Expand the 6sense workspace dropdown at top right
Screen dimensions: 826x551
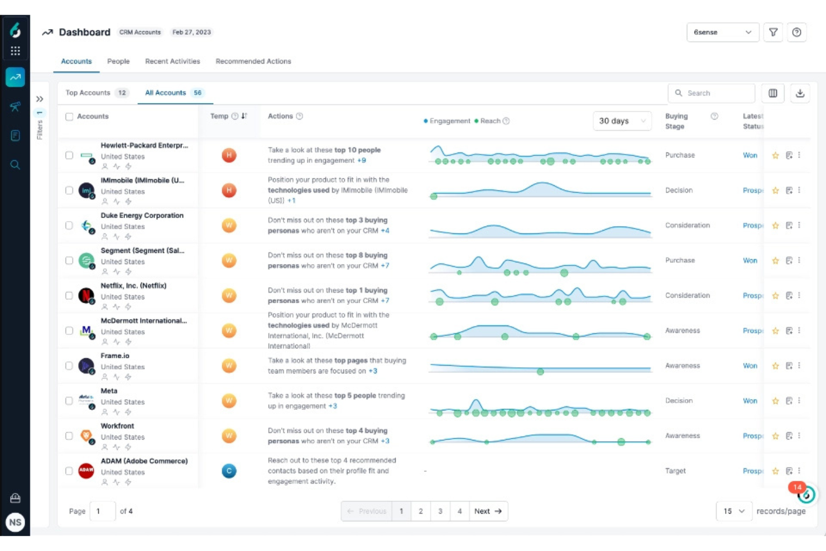pos(723,32)
